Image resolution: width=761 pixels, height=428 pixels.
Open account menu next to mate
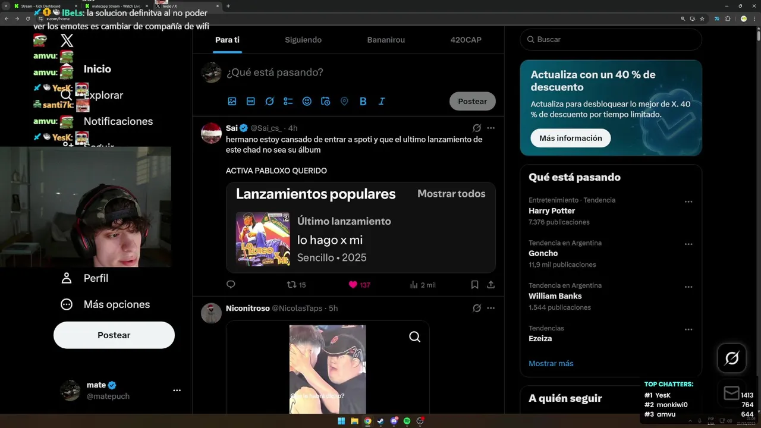[177, 391]
